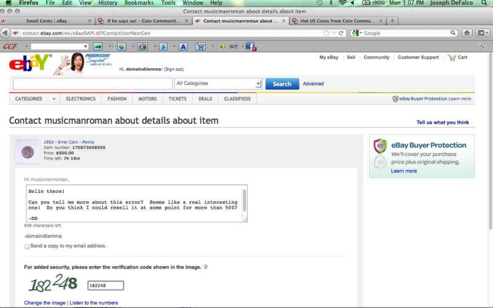The width and height of the screenshot is (493, 308).
Task: Open the browser home page icon
Action: 467,33
